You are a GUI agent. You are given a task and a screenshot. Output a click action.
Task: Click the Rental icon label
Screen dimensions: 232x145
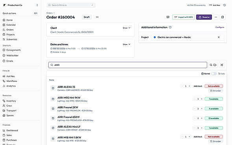tap(206, 74)
